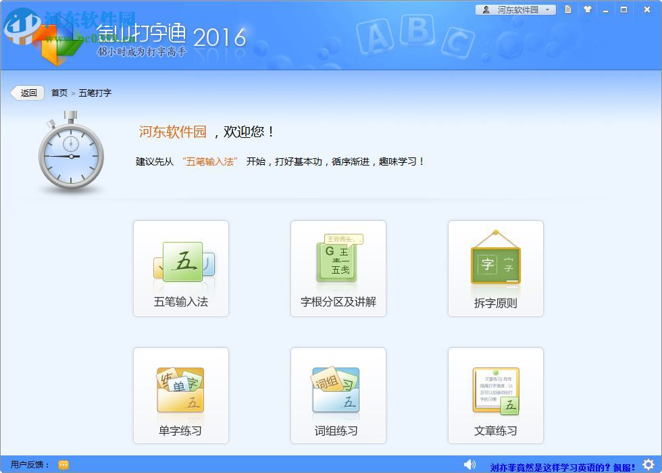Screen dimensions: 662x473
Task: Open the skin/theme shirt icon
Action: (587, 9)
